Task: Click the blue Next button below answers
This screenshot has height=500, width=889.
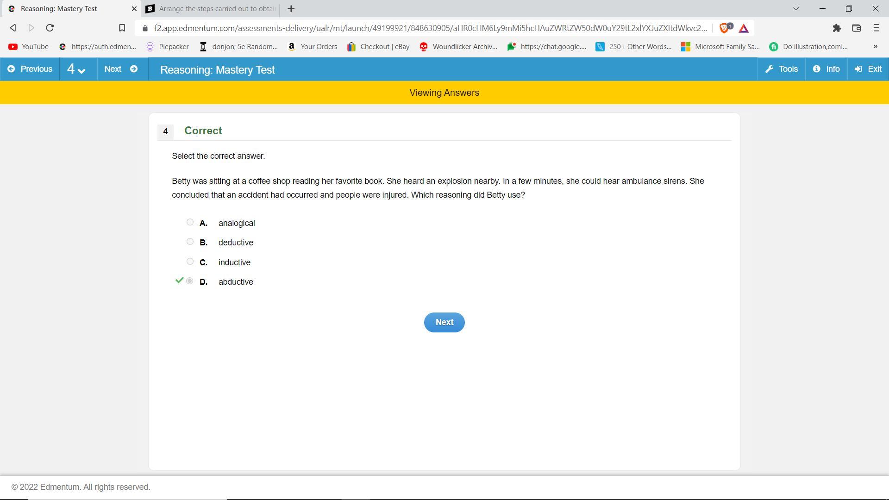Action: [444, 322]
